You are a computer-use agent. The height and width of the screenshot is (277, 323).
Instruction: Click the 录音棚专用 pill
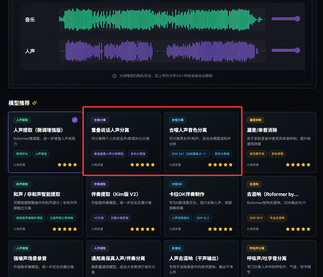(257, 154)
